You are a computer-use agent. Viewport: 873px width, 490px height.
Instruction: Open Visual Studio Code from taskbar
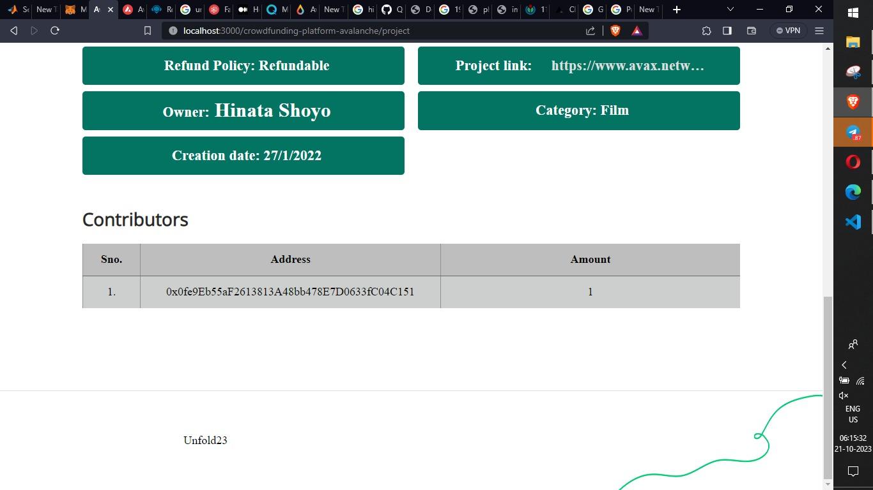853,222
